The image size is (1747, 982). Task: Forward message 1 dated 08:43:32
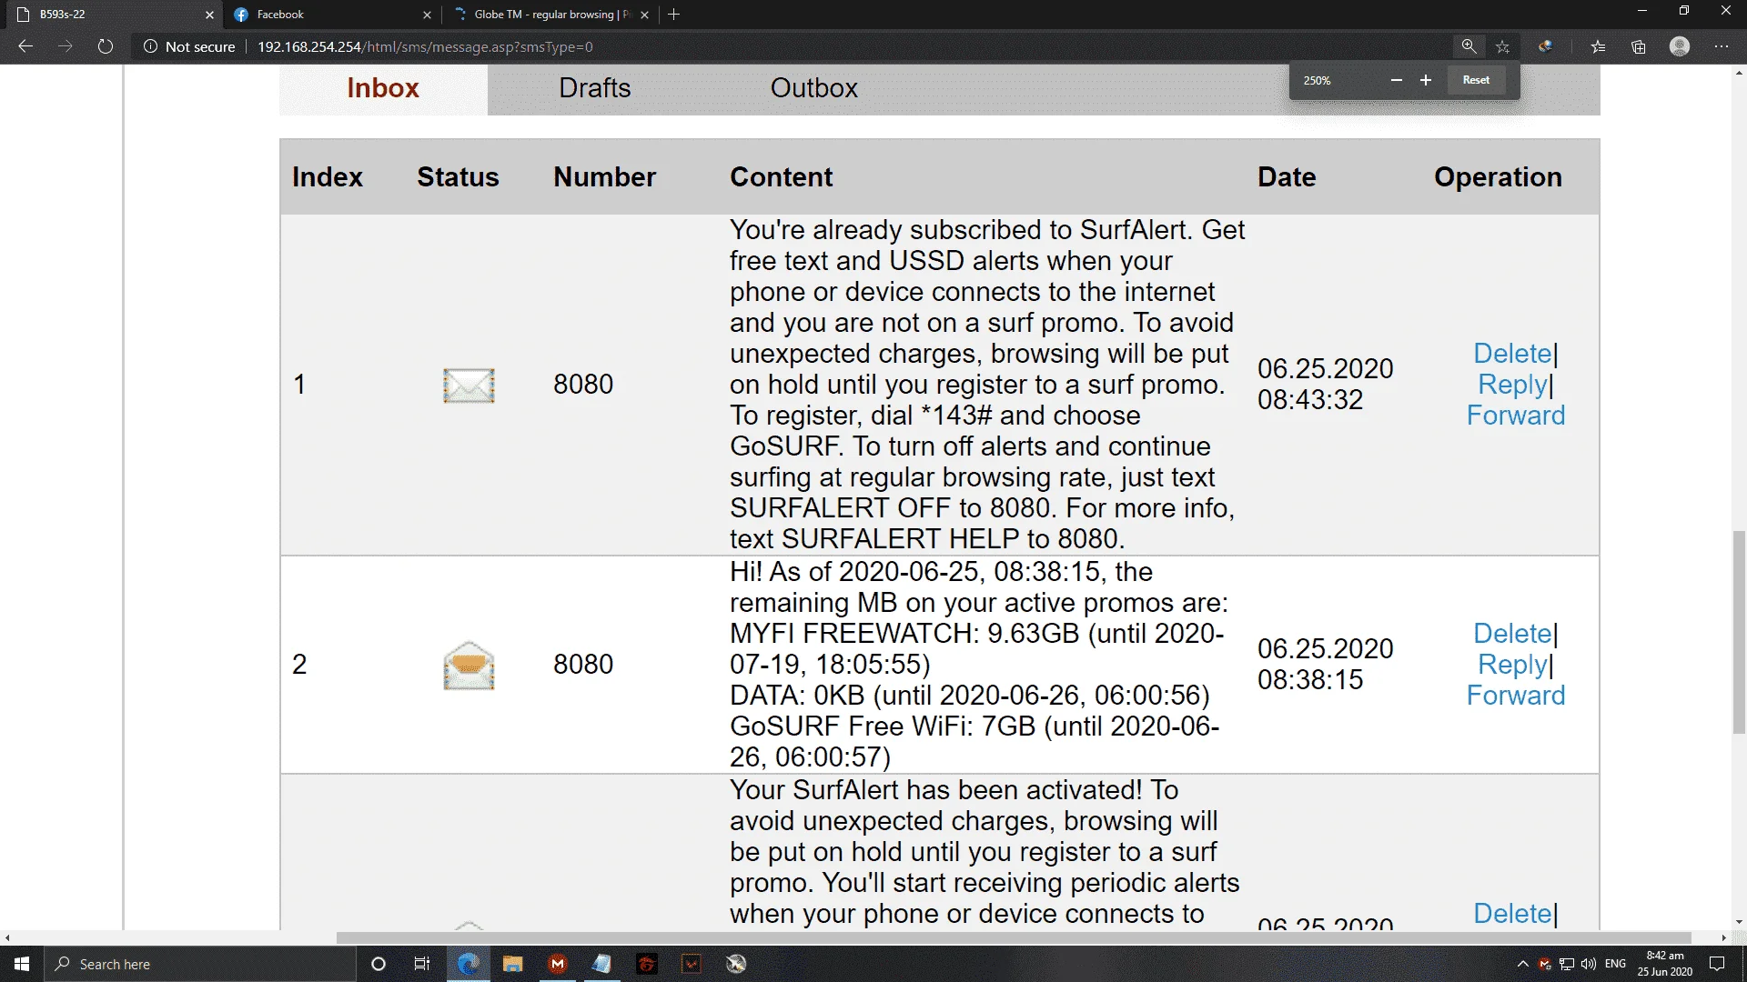[x=1516, y=416]
